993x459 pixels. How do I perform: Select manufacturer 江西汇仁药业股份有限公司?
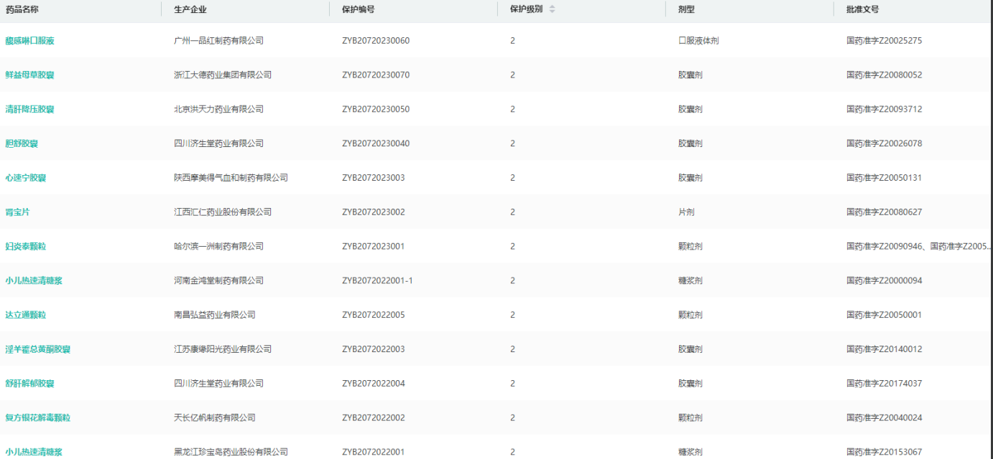(x=223, y=212)
